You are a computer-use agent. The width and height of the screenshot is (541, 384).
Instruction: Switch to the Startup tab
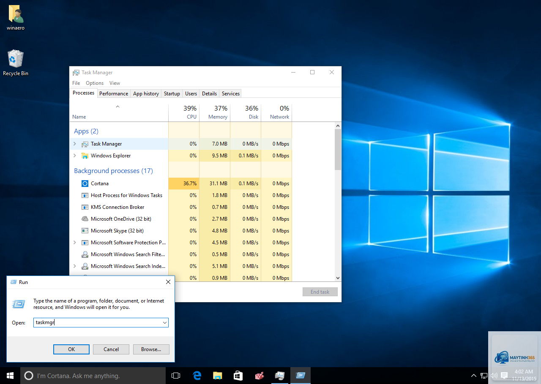(172, 94)
